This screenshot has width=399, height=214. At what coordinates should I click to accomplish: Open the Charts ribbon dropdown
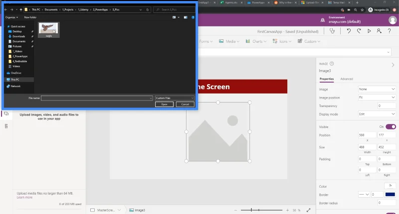pyautogui.click(x=256, y=41)
